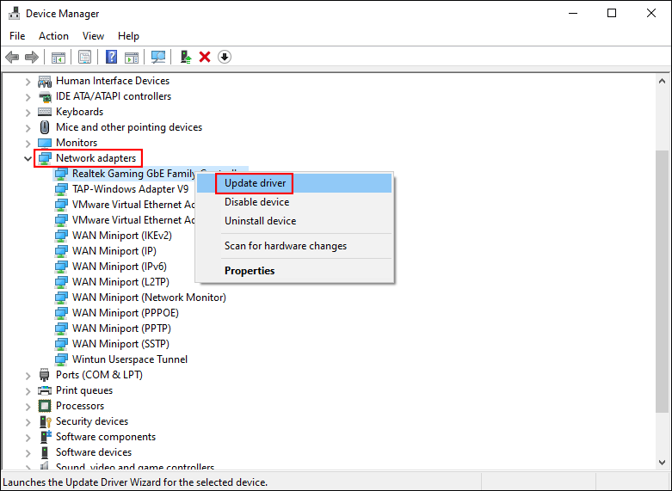Screen dimensions: 672x491
Task: Expand the Security devices node
Action: [x=28, y=421]
